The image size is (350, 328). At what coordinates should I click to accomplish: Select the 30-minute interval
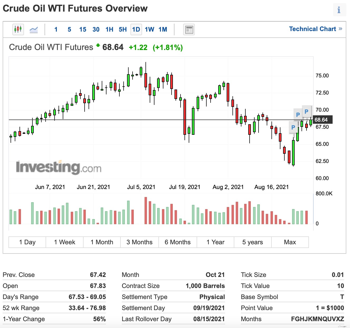(96, 29)
